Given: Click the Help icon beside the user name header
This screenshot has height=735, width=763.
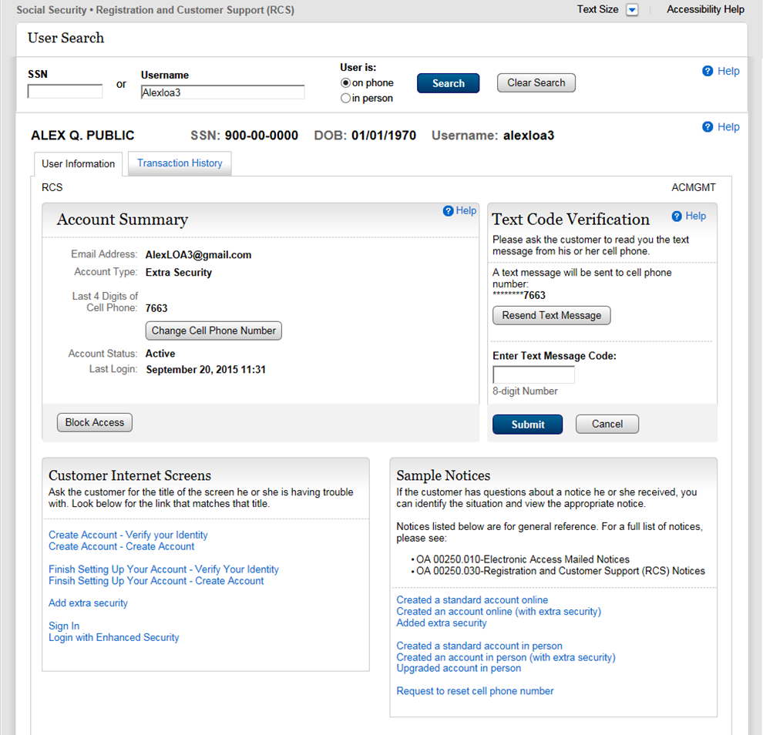Looking at the screenshot, I should (x=708, y=127).
